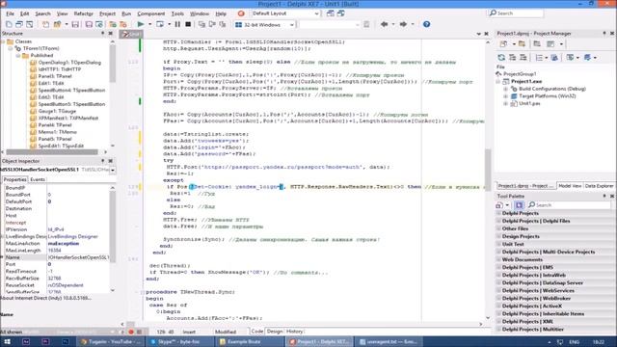Image resolution: width=617 pixels, height=347 pixels.
Task: Collapse the Published folder in Structure
Action: tap(18, 56)
